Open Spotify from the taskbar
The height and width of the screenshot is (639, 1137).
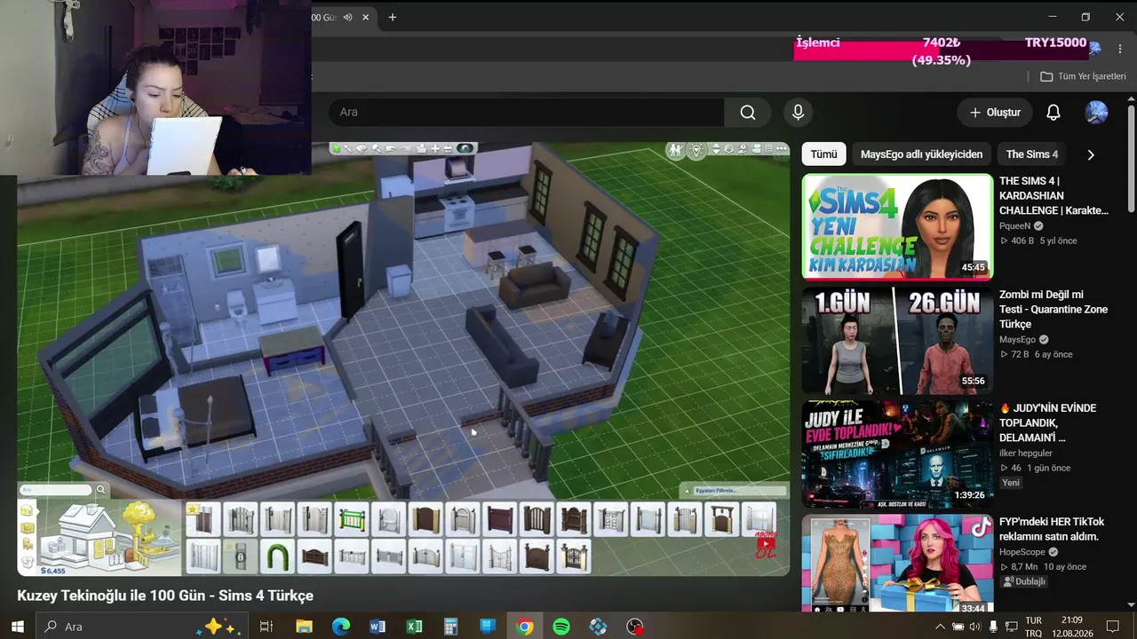pyautogui.click(x=561, y=627)
